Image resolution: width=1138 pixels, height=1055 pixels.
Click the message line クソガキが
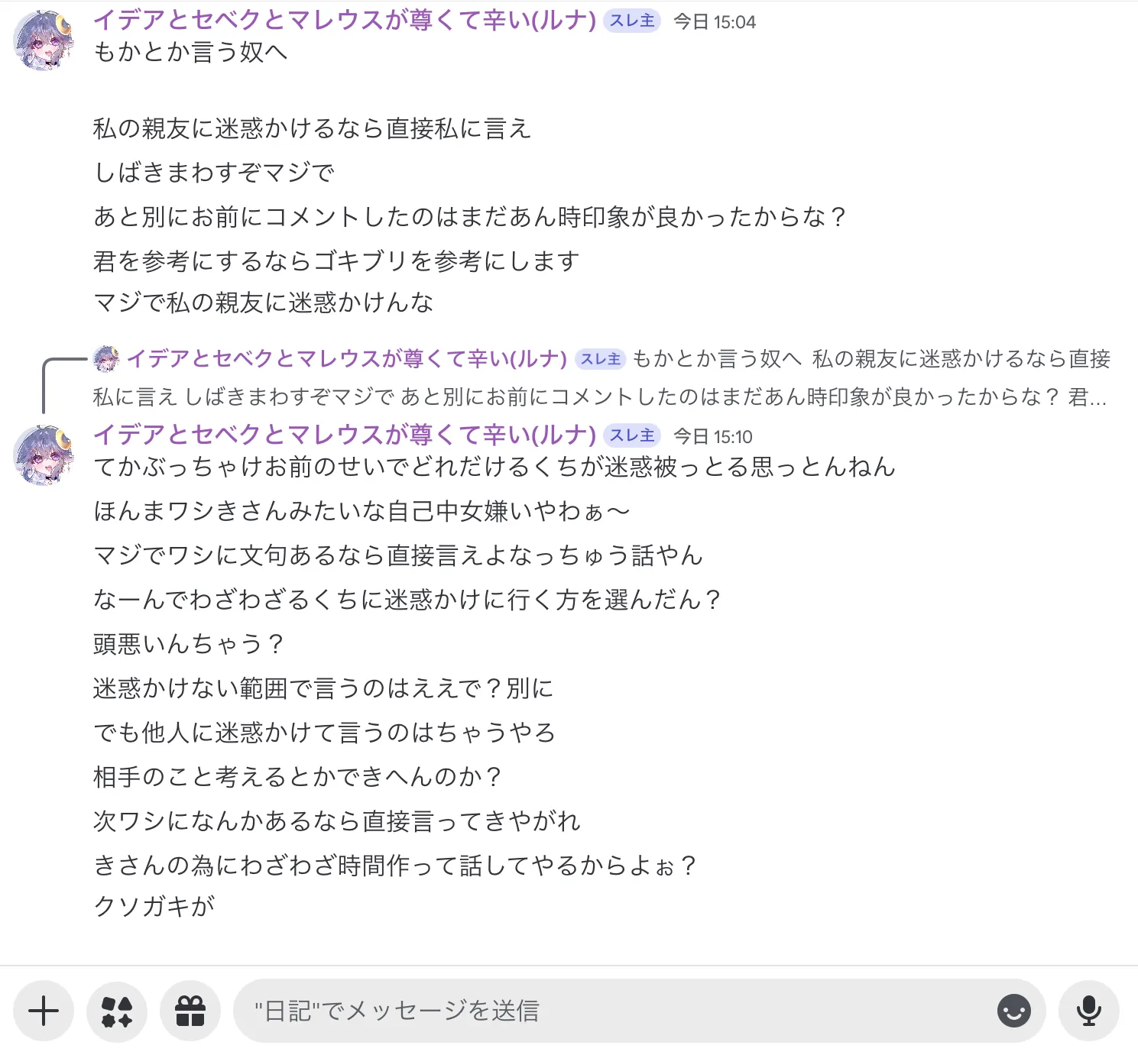pos(154,906)
